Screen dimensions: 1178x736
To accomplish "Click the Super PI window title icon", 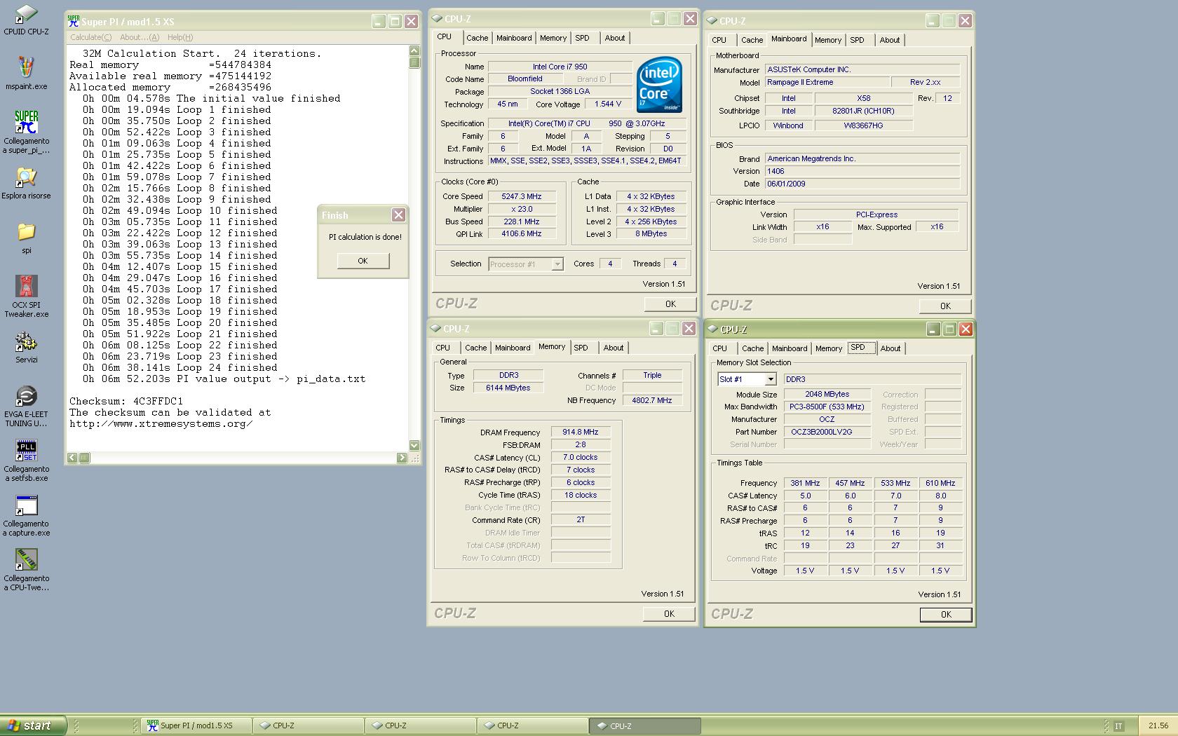I will click(73, 22).
